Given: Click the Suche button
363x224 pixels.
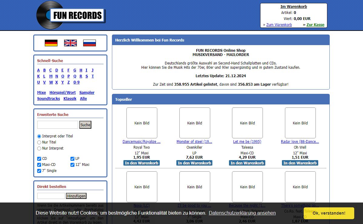Looking at the screenshot, I should (85, 125).
